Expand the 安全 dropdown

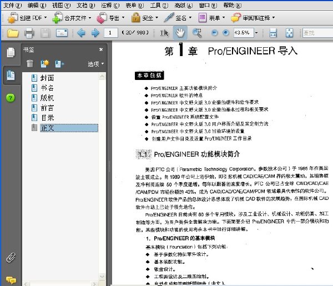157,18
